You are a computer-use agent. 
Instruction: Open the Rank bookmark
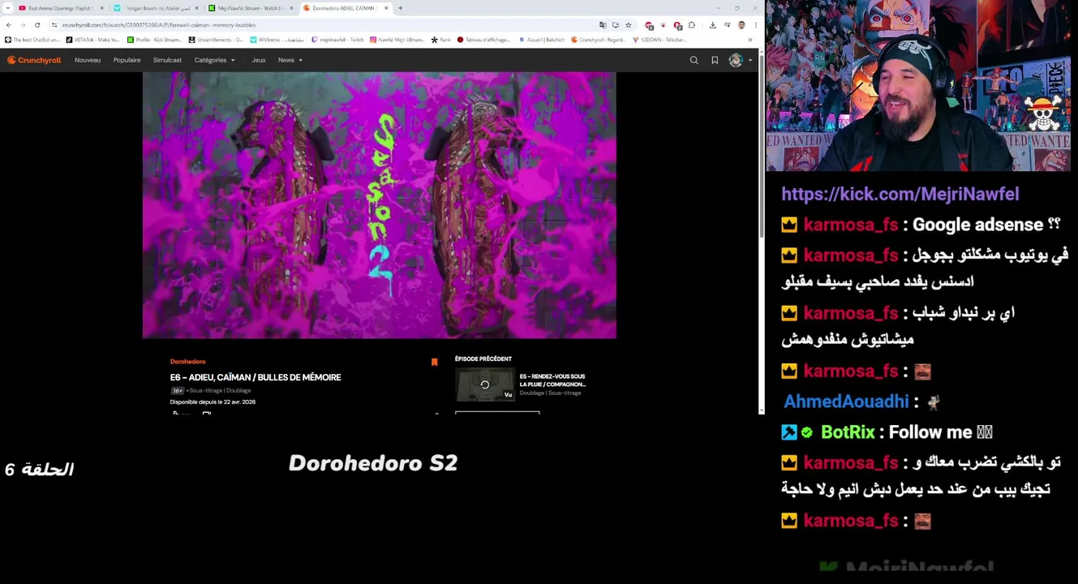click(441, 40)
